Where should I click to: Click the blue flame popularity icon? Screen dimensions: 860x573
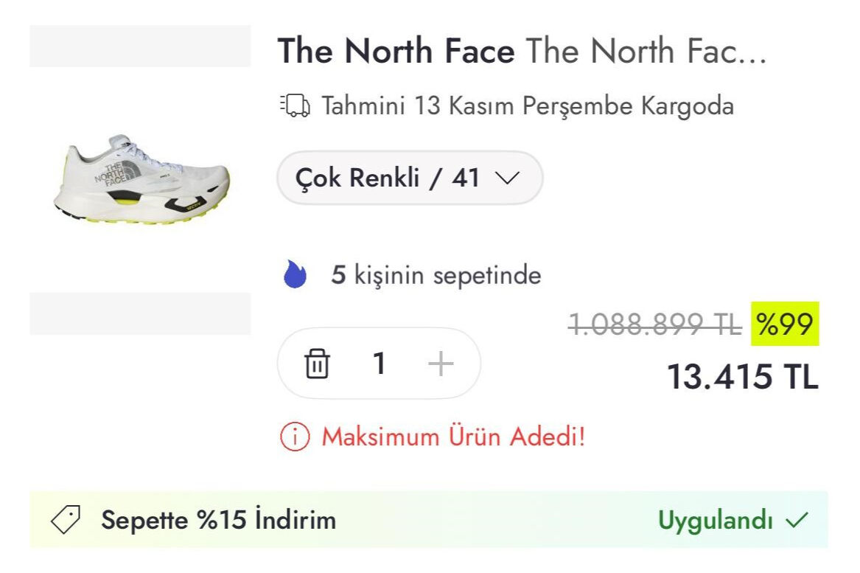coord(295,274)
